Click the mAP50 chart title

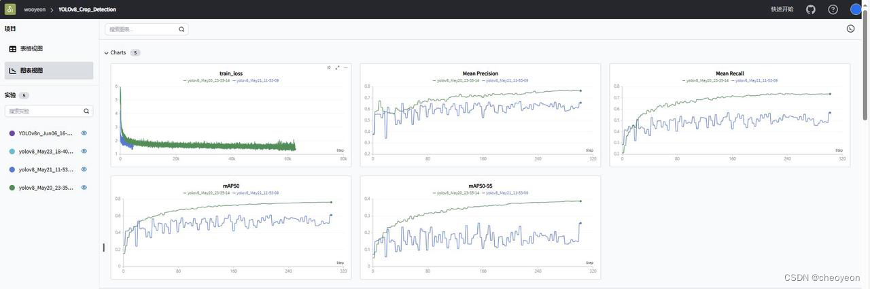[x=231, y=186]
